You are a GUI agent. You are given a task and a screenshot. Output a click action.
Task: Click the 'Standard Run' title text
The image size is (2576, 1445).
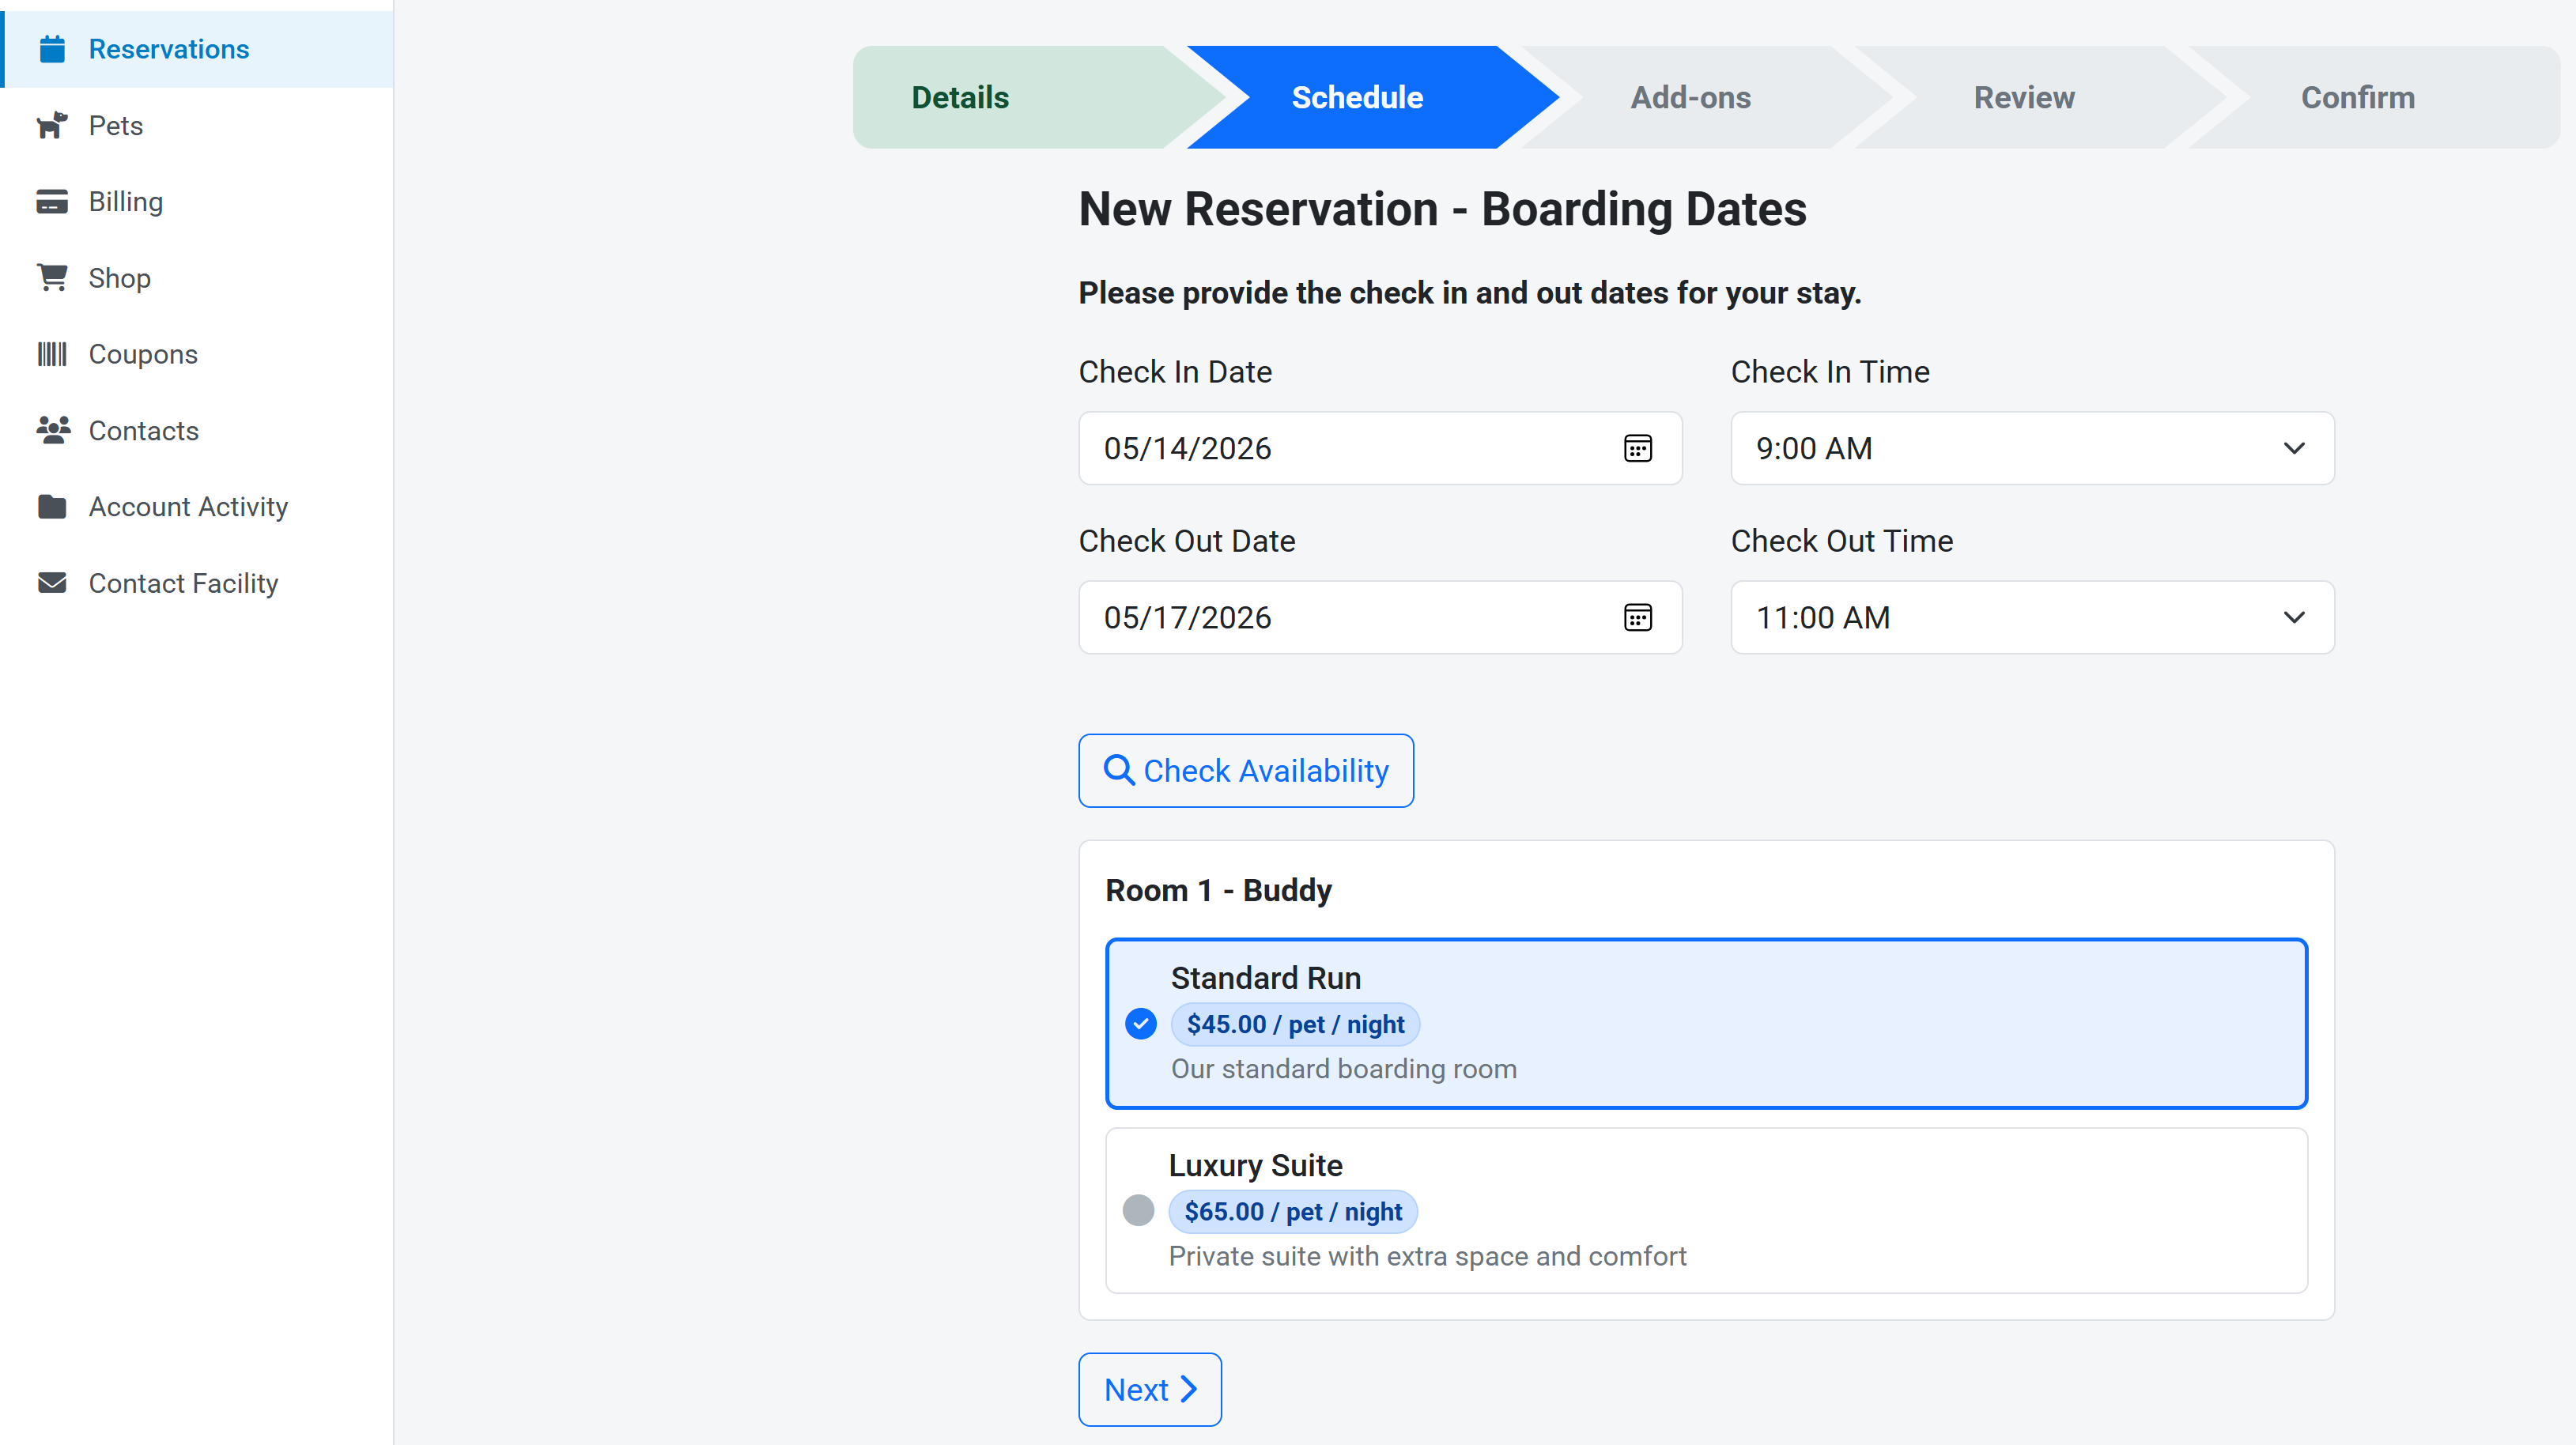pyautogui.click(x=1266, y=978)
